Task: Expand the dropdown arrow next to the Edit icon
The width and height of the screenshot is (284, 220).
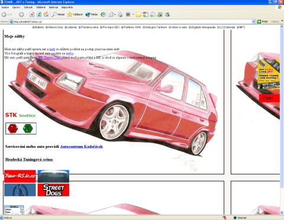Action: [133, 14]
